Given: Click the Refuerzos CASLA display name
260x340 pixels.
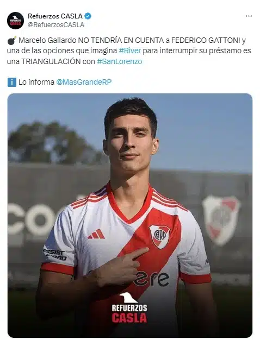Looking at the screenshot, I should point(55,16).
